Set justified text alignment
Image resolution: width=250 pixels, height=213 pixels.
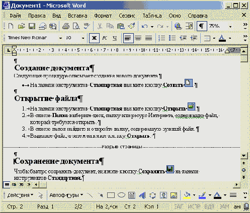point(149,38)
